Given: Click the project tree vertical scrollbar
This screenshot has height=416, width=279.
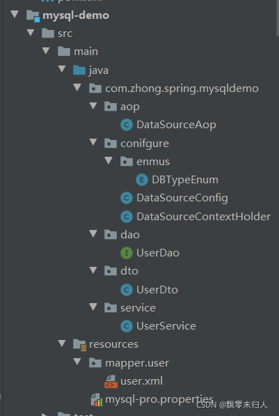Looking at the screenshot, I should (278, 17).
